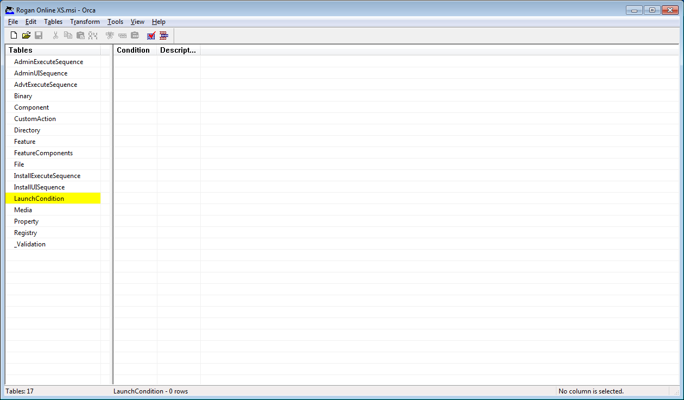Click the Orca app icon in title bar
This screenshot has width=684, height=400.
pyautogui.click(x=10, y=10)
